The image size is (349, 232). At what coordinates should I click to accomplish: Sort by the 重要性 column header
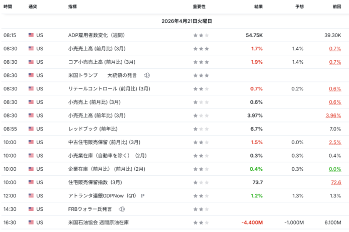click(x=199, y=7)
